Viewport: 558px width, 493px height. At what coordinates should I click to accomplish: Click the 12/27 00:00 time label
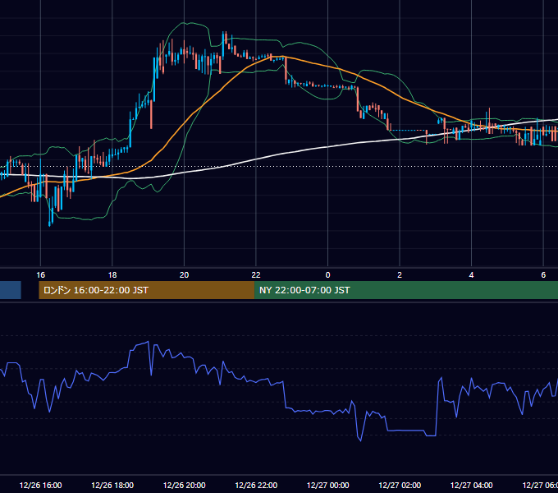(x=327, y=485)
